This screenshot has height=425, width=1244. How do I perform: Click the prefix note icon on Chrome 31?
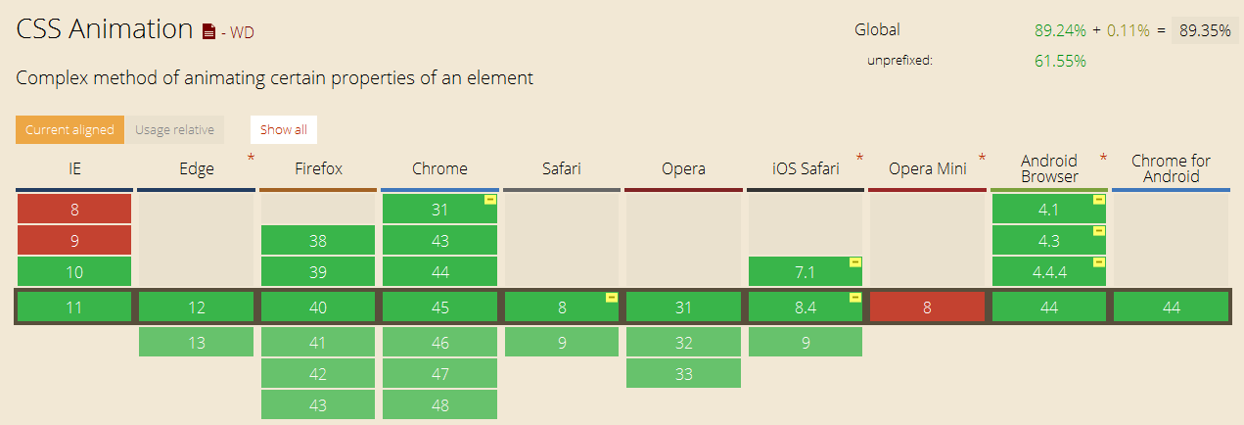point(490,200)
